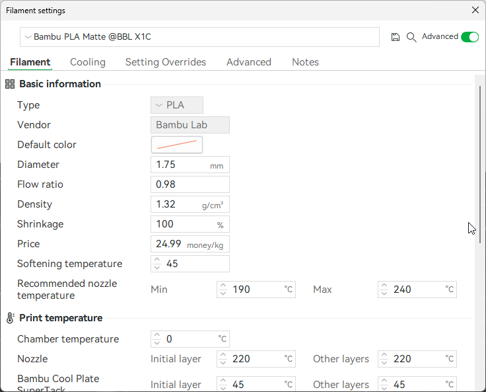Close the Filament settings window

click(475, 10)
